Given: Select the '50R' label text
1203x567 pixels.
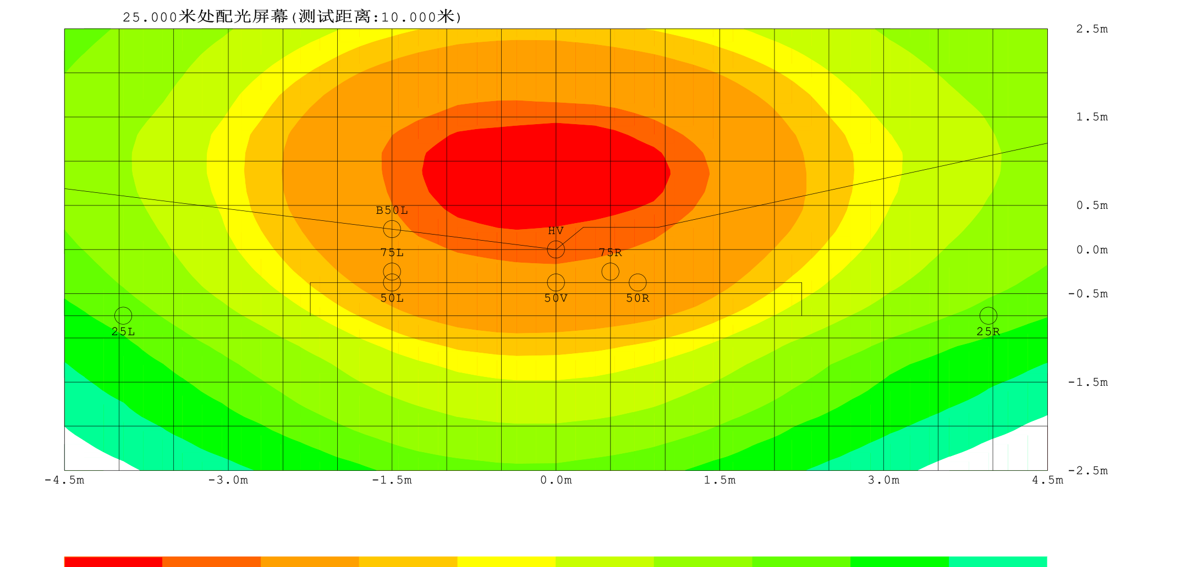Looking at the screenshot, I should tap(638, 298).
